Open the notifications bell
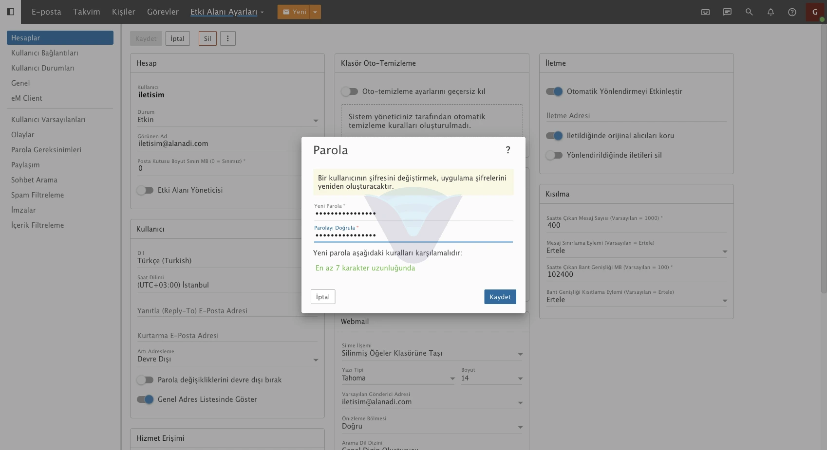 pos(771,12)
